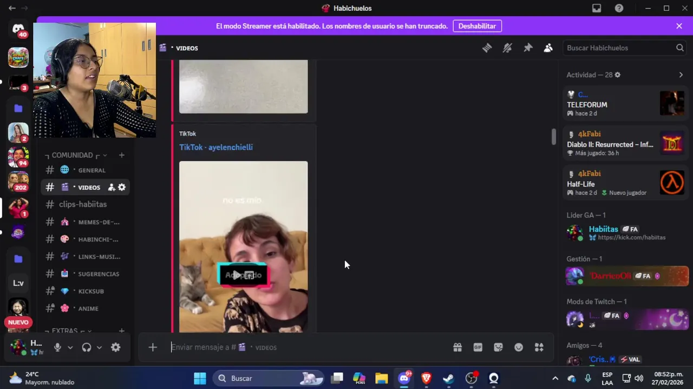Click the user avatar in user panel

click(x=18, y=347)
